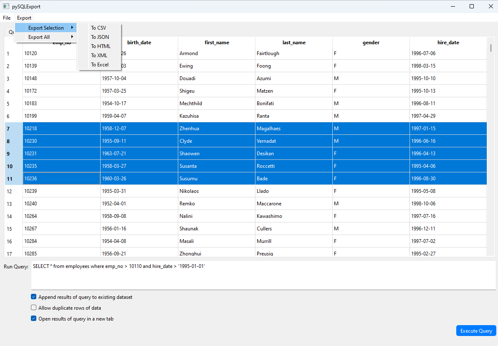Select row header number 12
498x346 pixels.
pyautogui.click(x=13, y=191)
